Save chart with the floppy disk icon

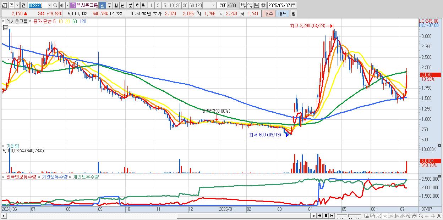(256, 5)
